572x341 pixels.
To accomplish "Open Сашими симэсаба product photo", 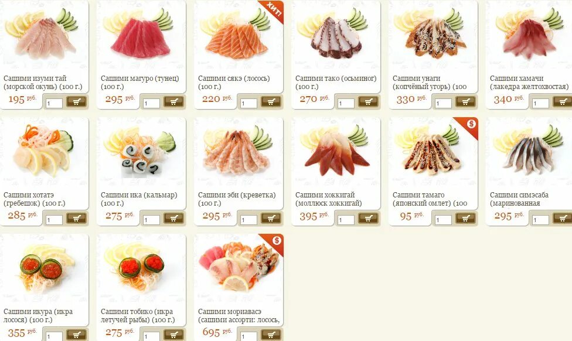I will point(530,151).
